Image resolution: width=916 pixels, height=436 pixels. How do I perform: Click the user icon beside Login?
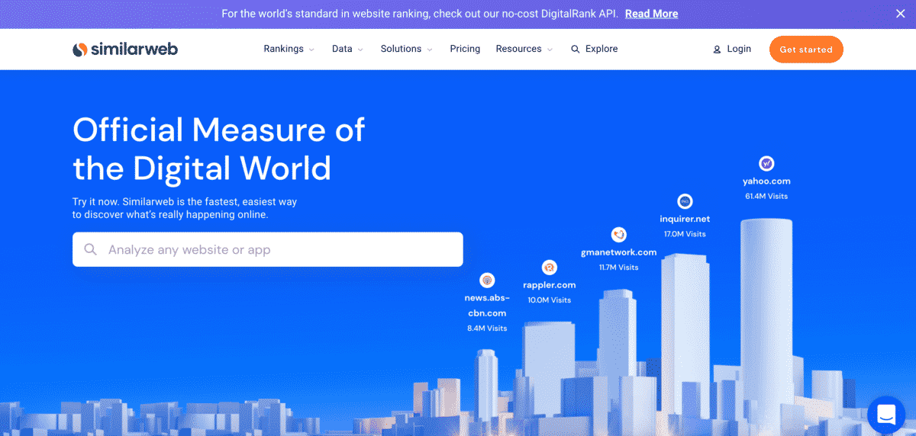pos(717,50)
